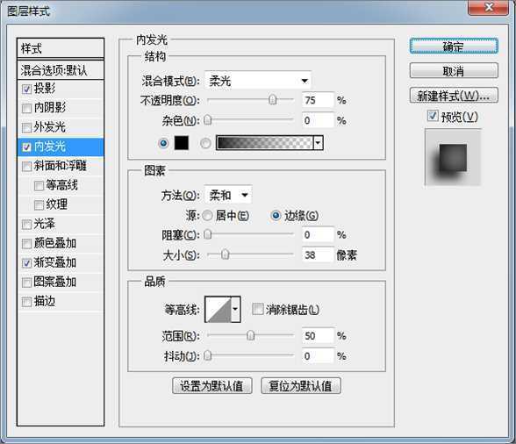Select the 样式 styles list header
The width and height of the screenshot is (516, 444).
pos(61,48)
